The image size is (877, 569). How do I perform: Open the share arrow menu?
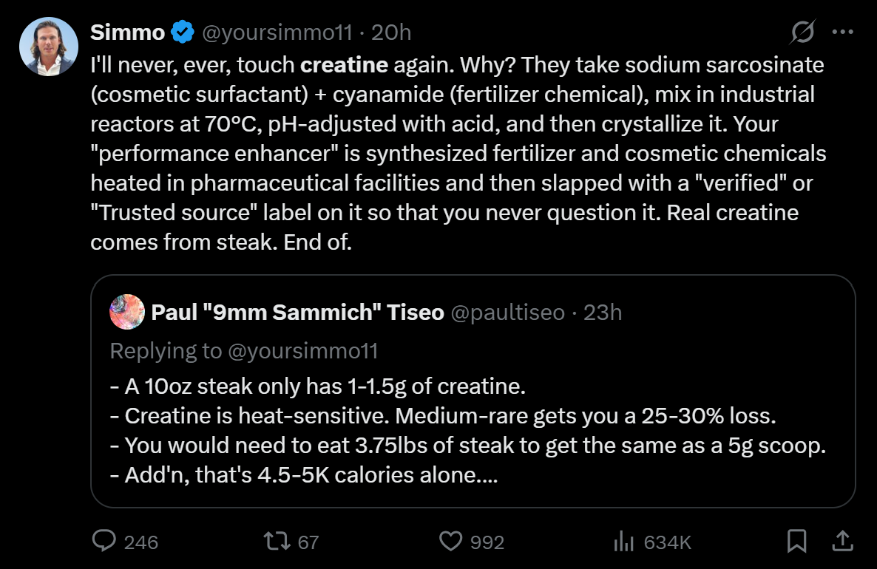(x=842, y=542)
